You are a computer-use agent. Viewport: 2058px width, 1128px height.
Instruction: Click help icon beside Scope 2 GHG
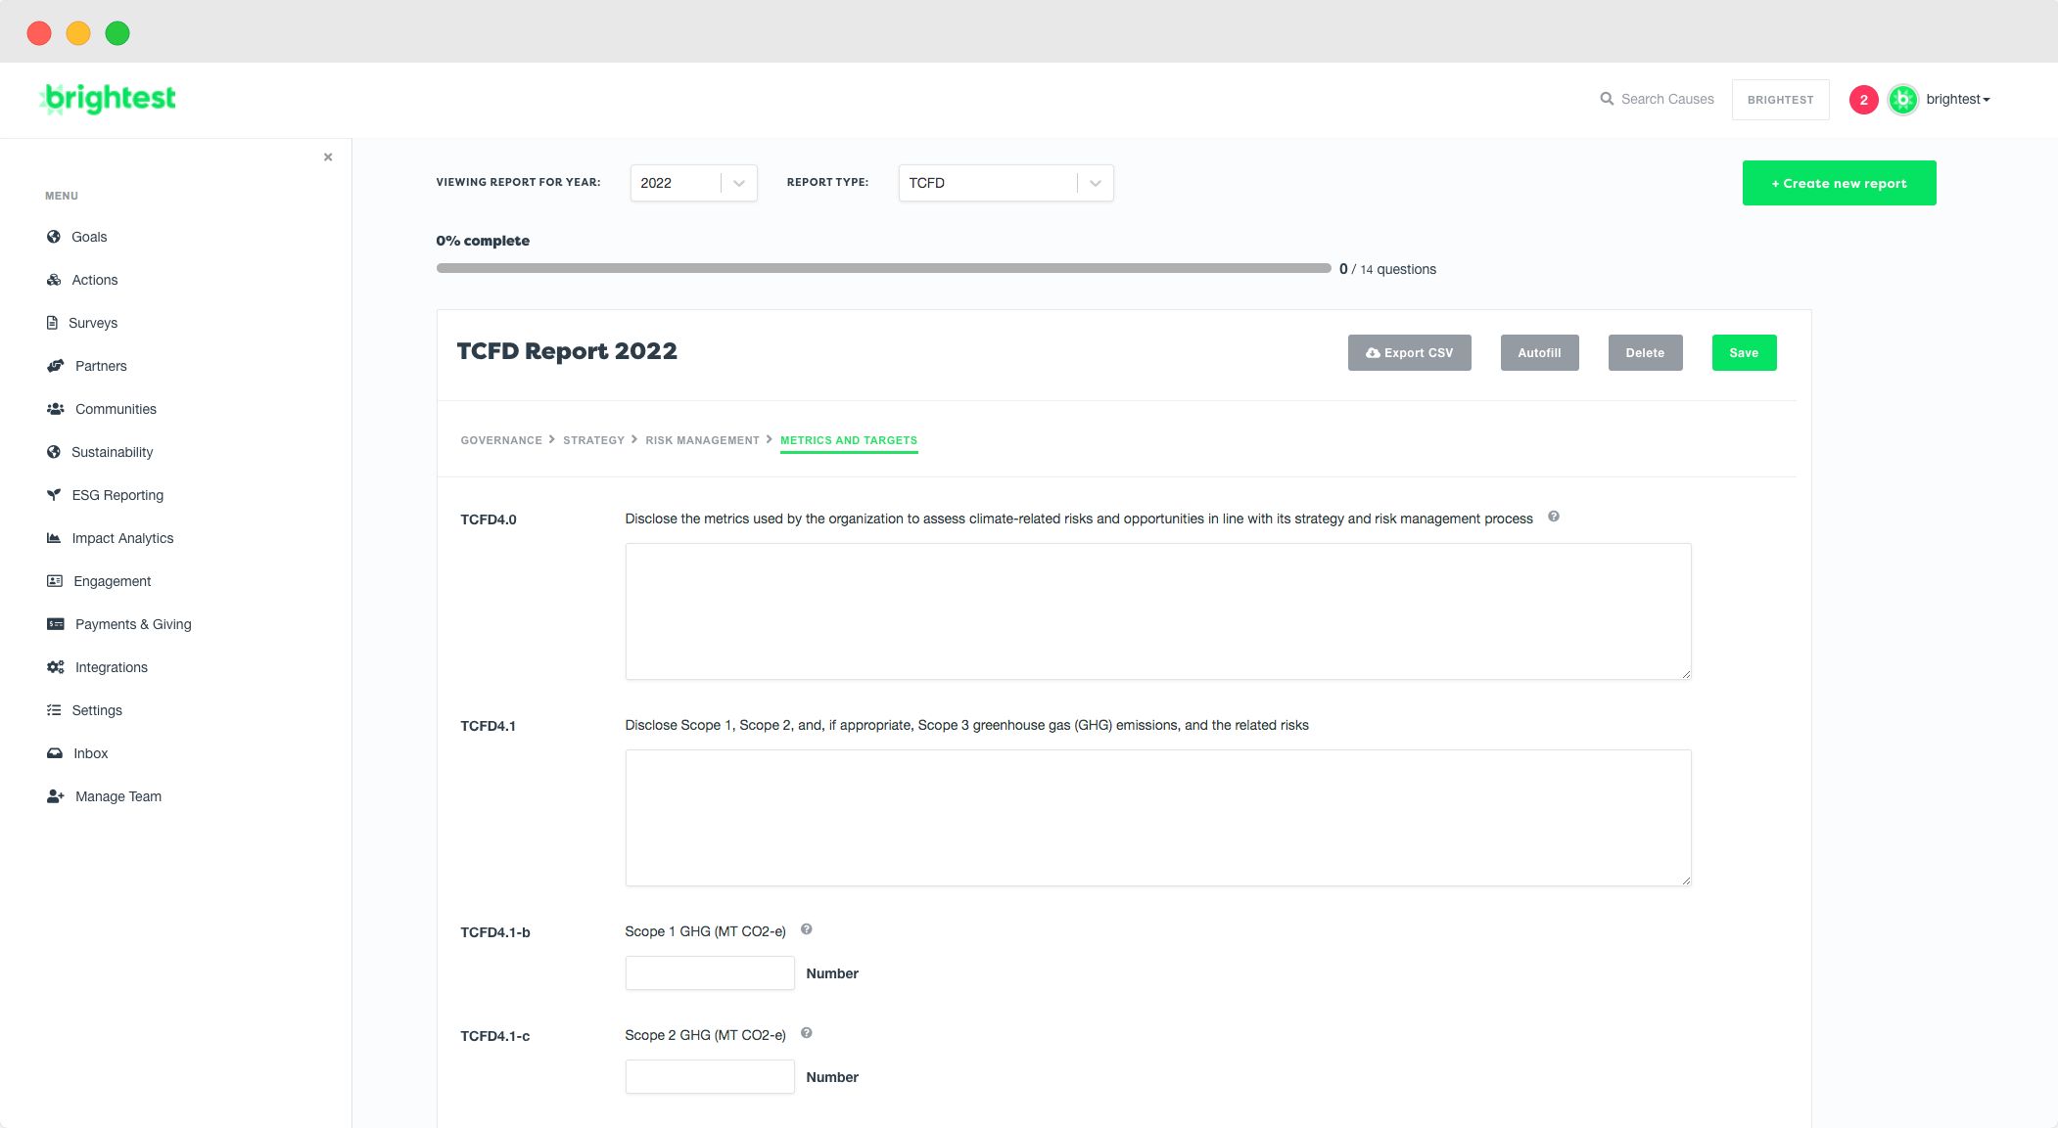pyautogui.click(x=807, y=1033)
